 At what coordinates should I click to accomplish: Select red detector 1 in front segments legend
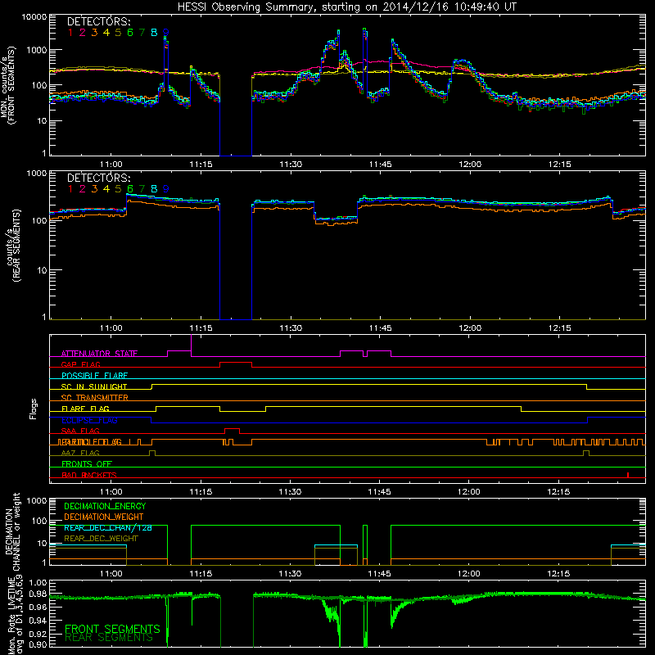click(70, 33)
